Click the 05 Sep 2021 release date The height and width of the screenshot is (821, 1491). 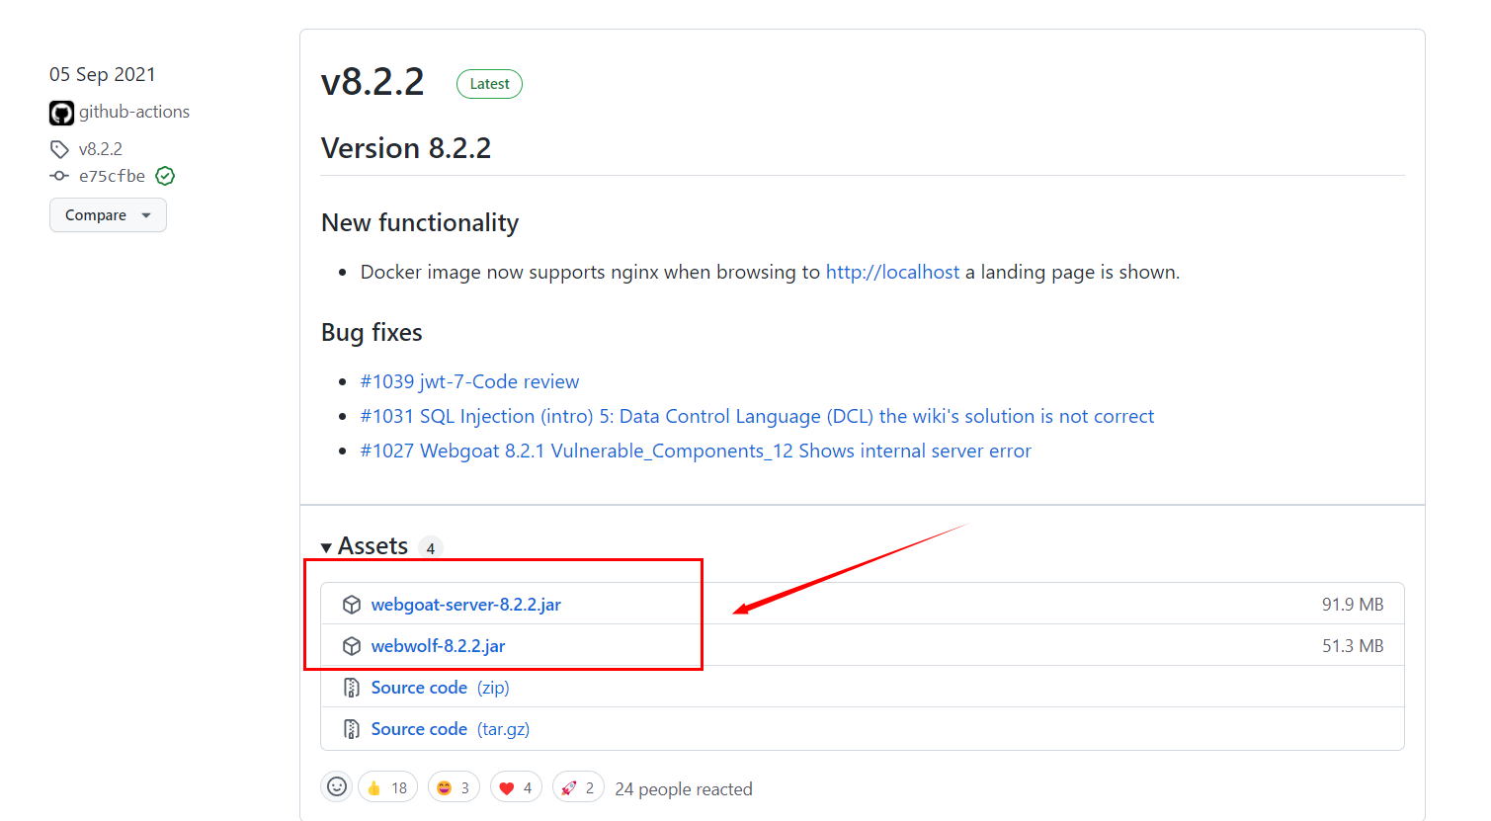[103, 74]
